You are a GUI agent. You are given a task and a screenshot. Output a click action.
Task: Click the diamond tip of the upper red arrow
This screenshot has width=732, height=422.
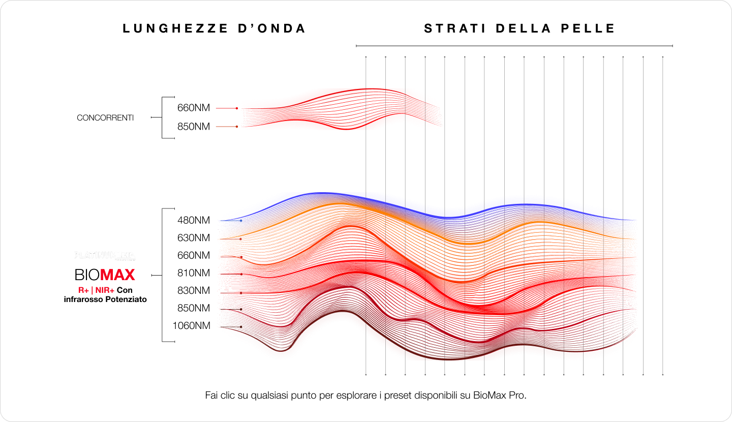pyautogui.click(x=237, y=108)
